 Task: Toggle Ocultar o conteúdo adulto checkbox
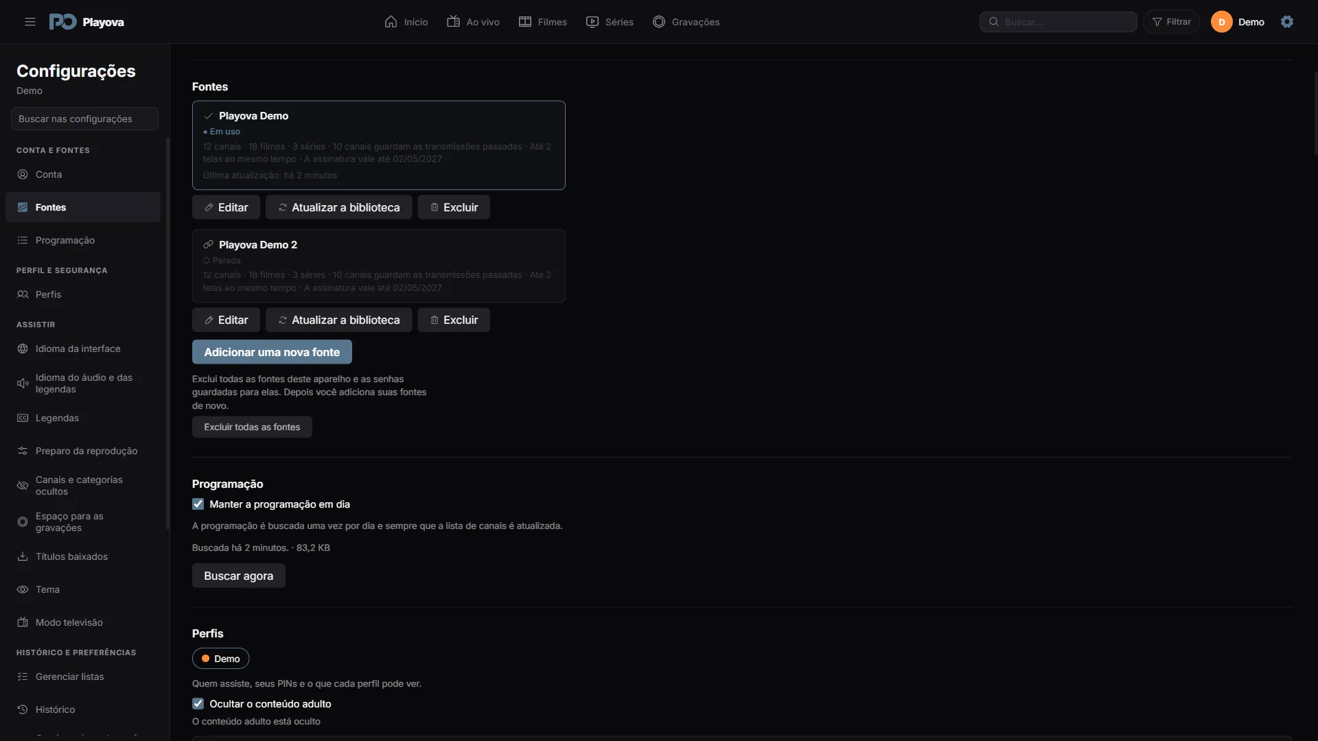pos(198,704)
